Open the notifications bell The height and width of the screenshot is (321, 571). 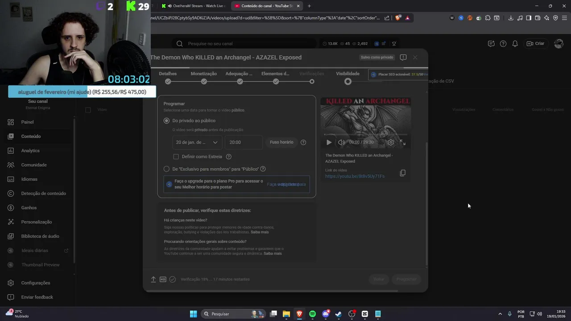pos(515,44)
